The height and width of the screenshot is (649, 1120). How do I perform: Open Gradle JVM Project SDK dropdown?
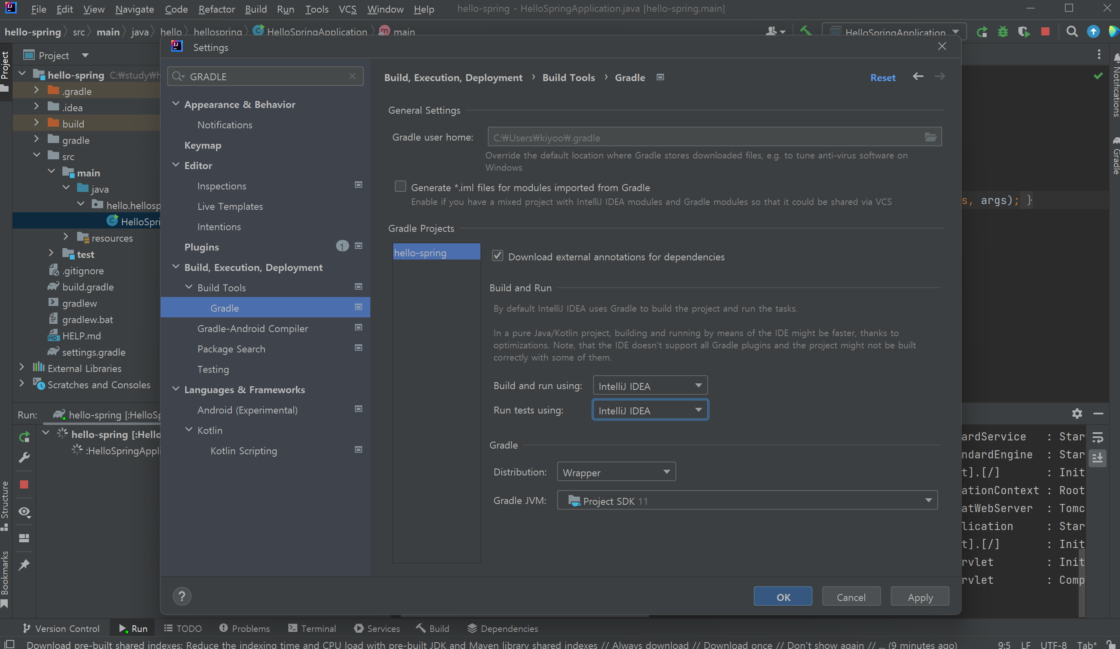747,501
